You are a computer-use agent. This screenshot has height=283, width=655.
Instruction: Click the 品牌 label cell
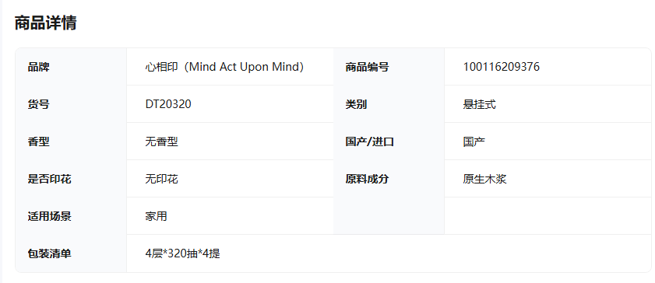click(x=71, y=67)
